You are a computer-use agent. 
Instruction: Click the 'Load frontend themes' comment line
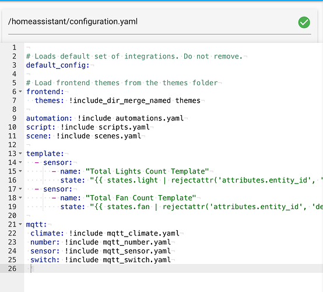pos(122,83)
